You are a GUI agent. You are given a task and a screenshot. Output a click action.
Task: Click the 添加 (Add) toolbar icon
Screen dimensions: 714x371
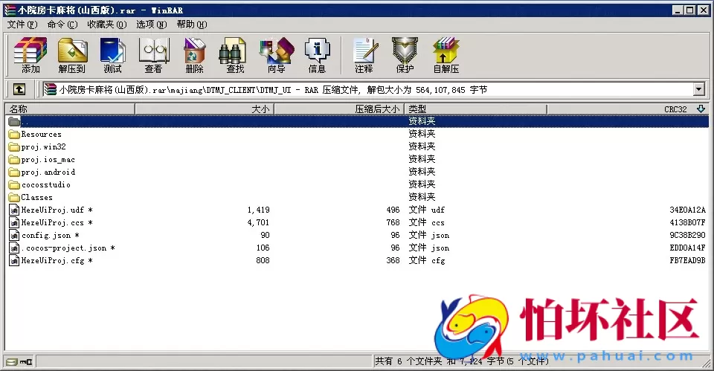coord(30,55)
